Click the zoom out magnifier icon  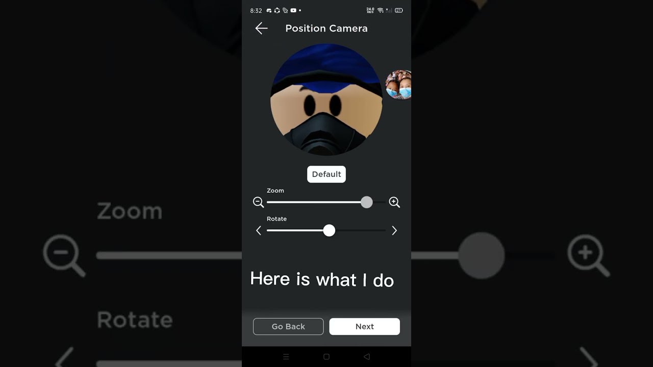click(x=259, y=202)
